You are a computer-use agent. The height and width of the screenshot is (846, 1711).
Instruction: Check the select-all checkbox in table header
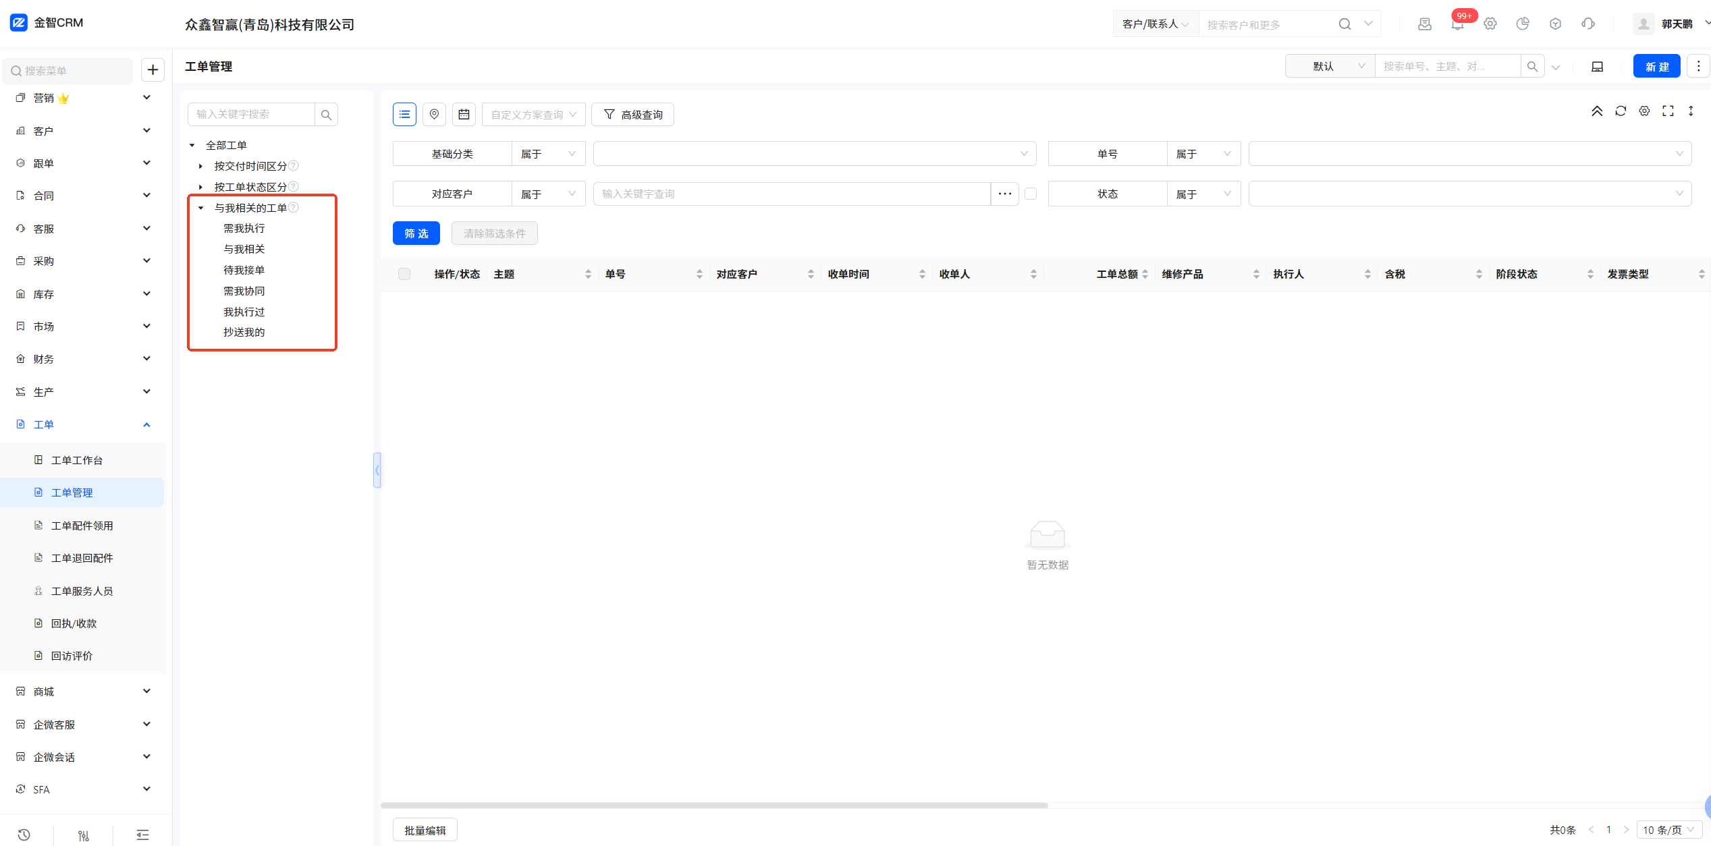pyautogui.click(x=404, y=274)
